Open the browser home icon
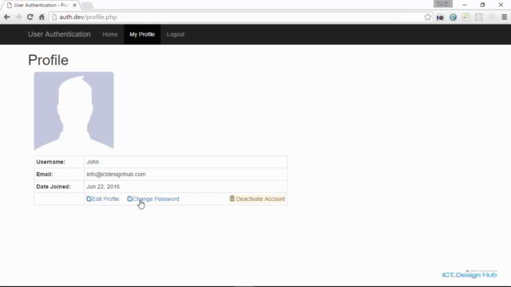The image size is (511, 287). (x=42, y=17)
